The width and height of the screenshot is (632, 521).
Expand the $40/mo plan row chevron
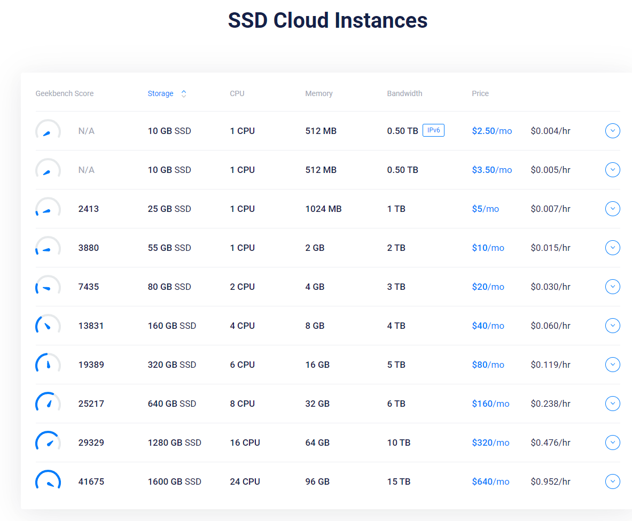(x=612, y=326)
